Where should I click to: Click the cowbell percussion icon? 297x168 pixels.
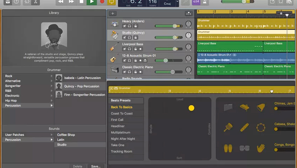click(x=261, y=107)
